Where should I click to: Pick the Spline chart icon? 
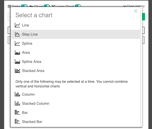(17, 44)
